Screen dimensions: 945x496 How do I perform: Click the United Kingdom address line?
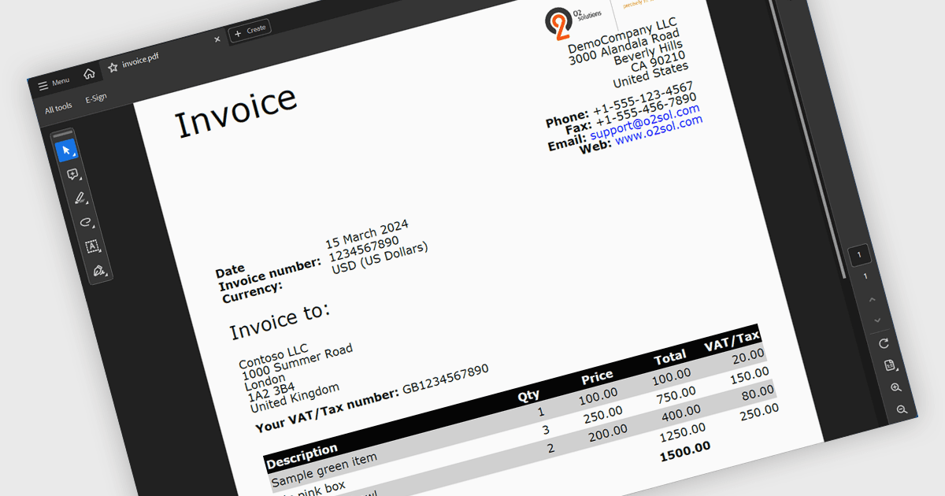295,398
